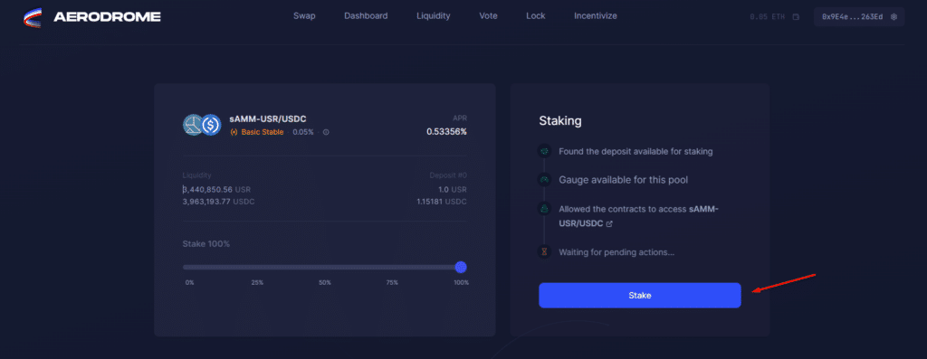
Task: Set stake slider to 50% mark
Action: [x=325, y=268]
